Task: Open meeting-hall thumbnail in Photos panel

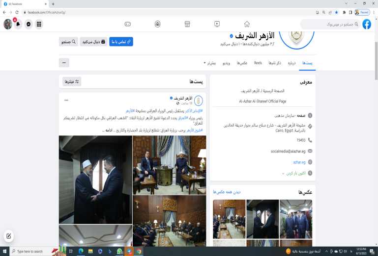Action: 229,219
